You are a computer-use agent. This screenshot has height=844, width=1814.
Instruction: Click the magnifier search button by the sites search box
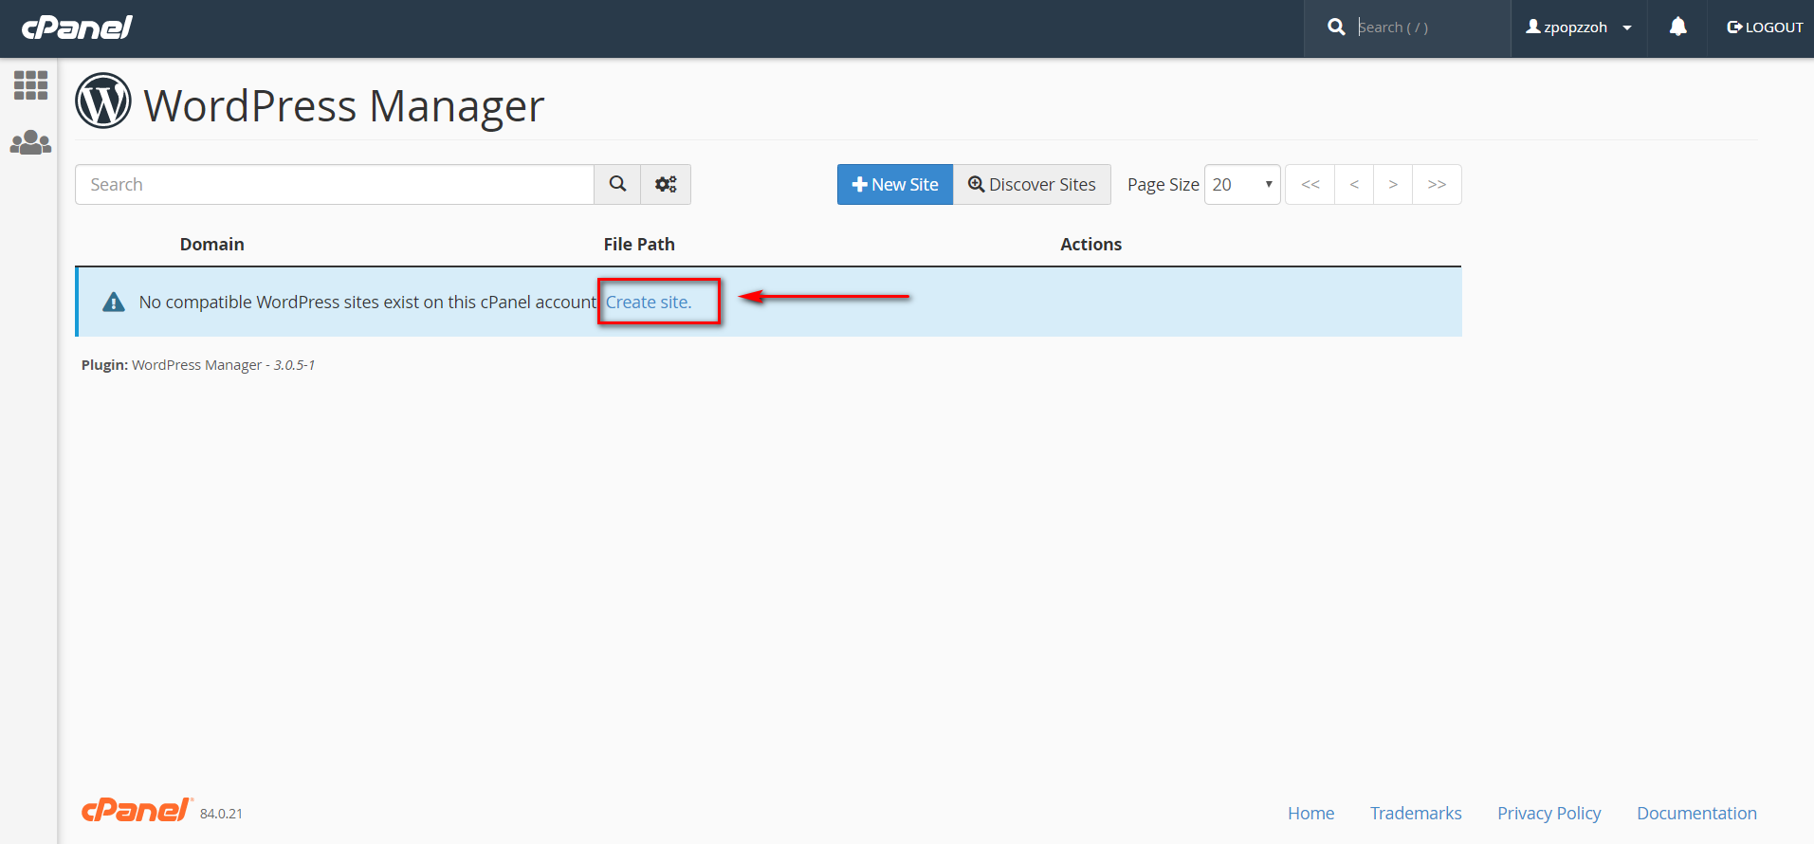click(x=617, y=184)
